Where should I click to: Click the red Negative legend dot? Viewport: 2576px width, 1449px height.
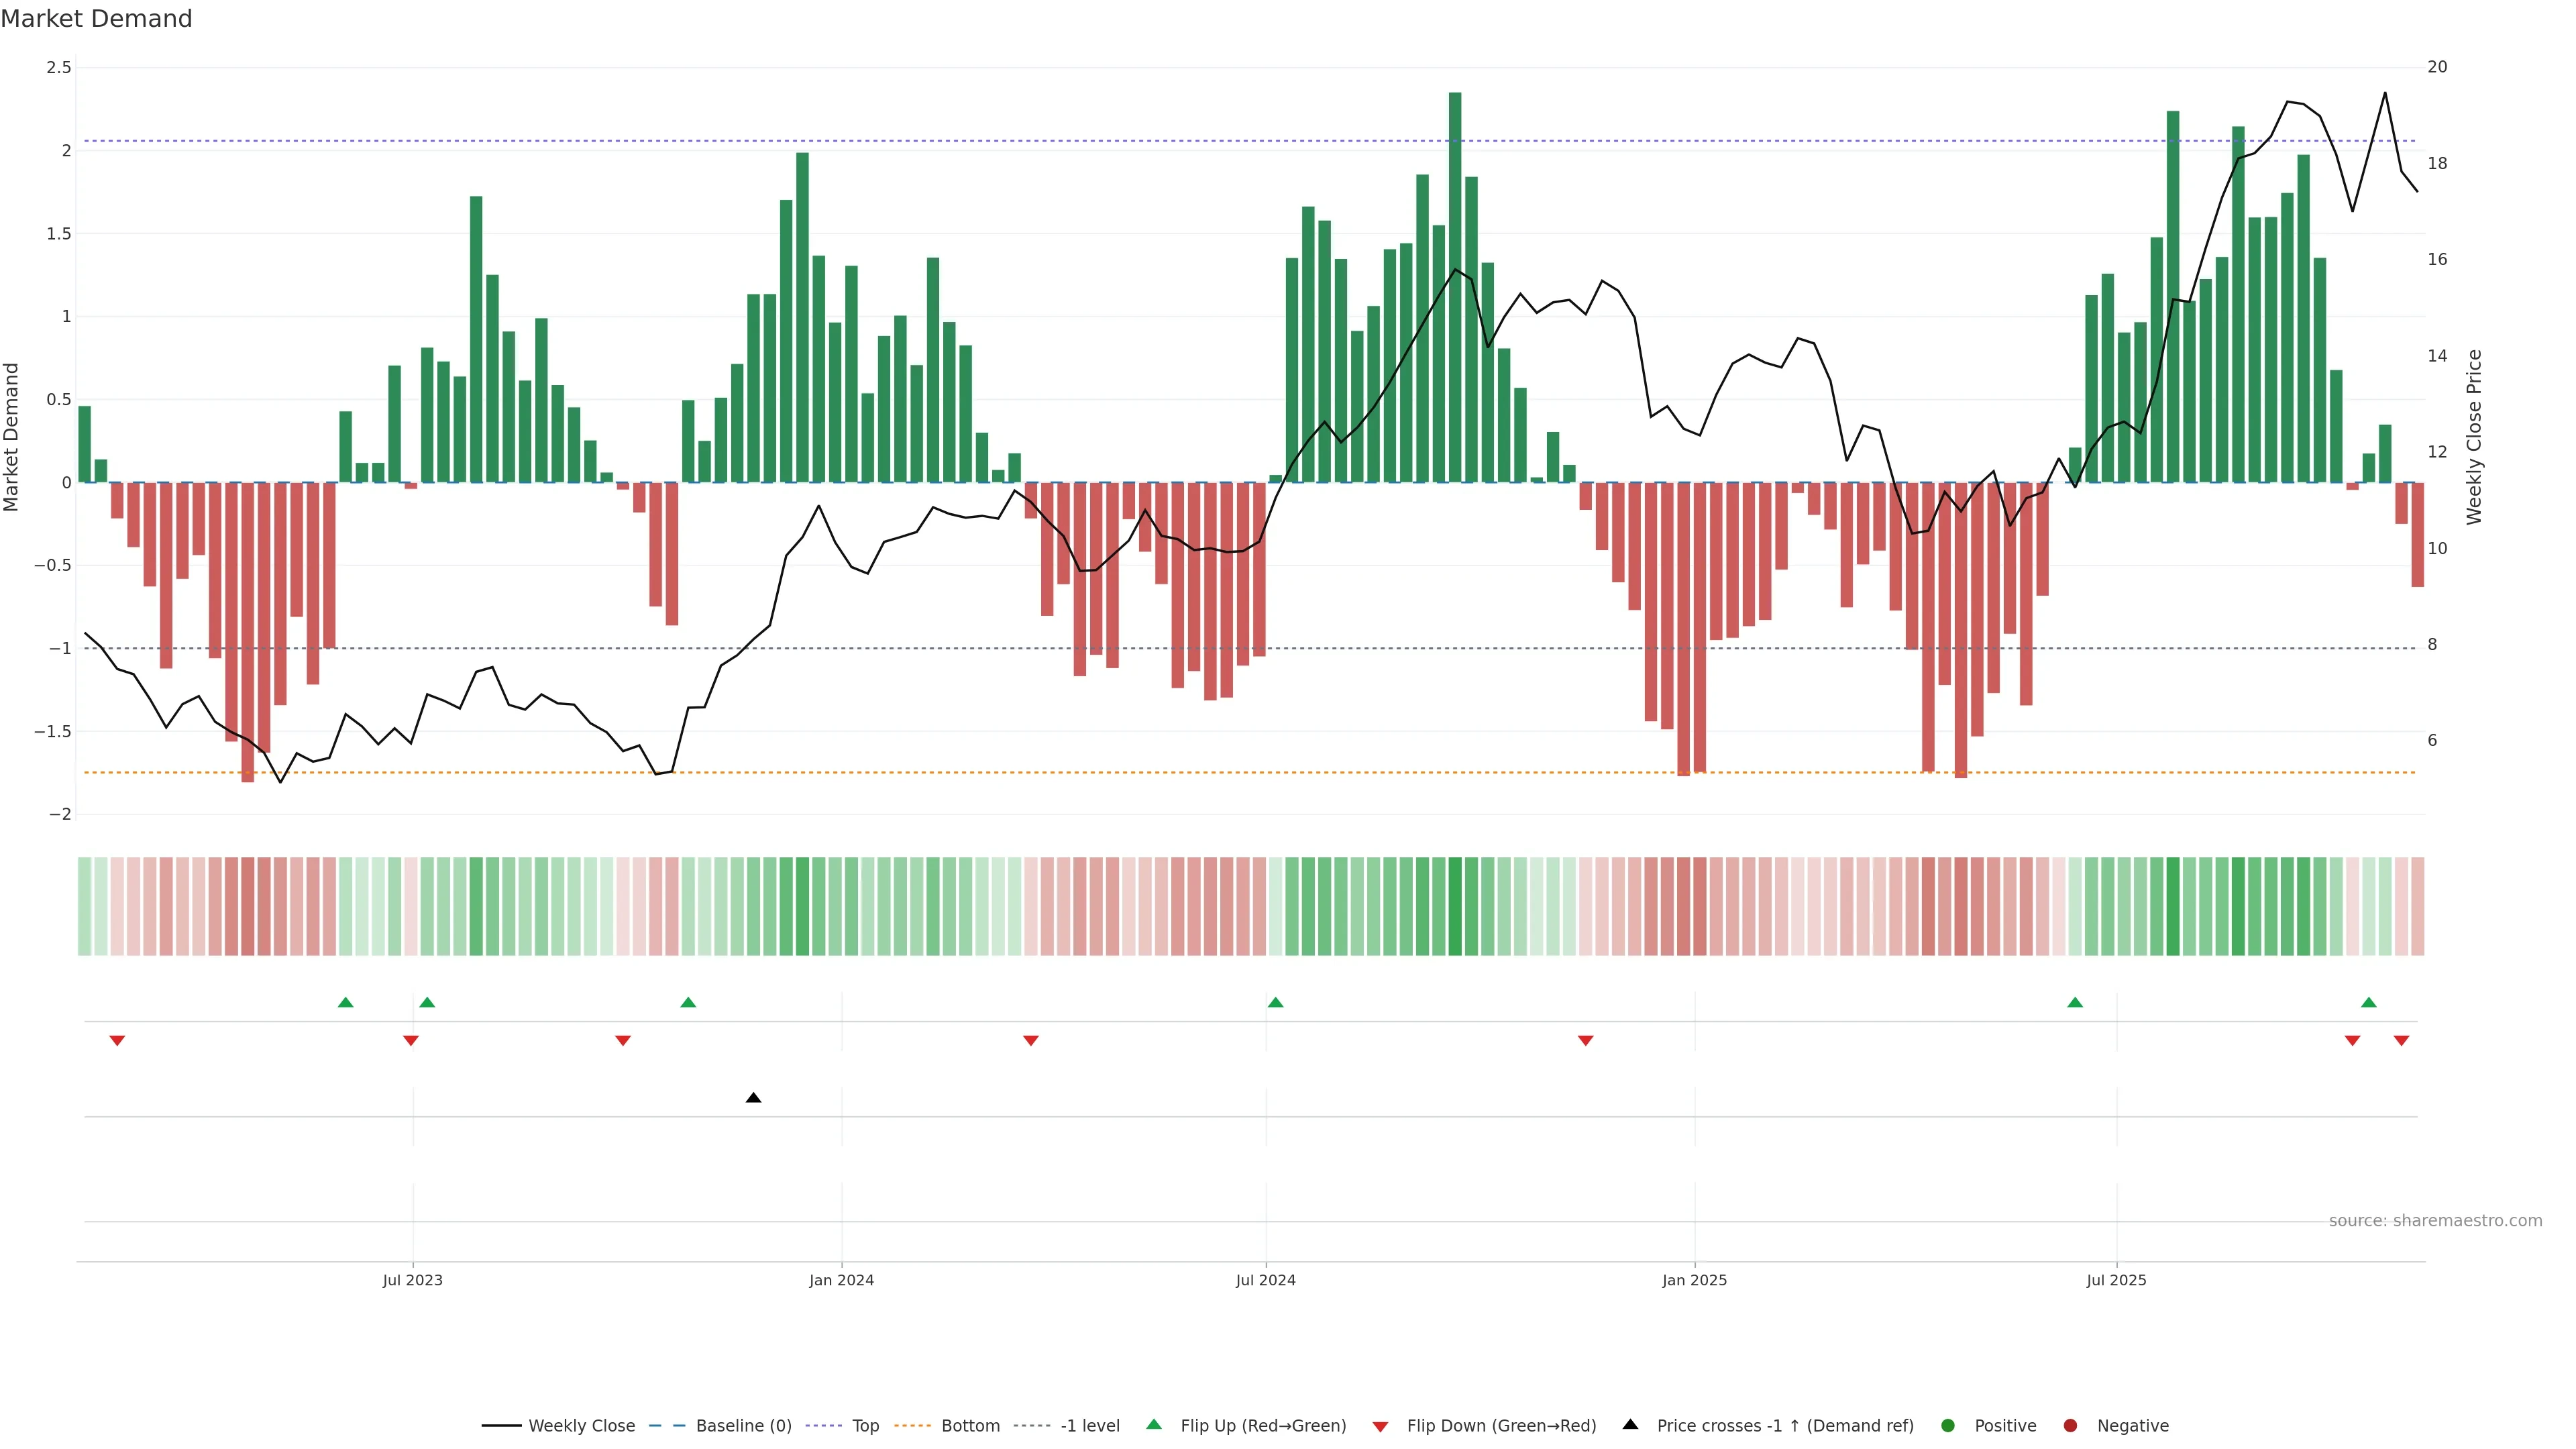point(2070,1426)
